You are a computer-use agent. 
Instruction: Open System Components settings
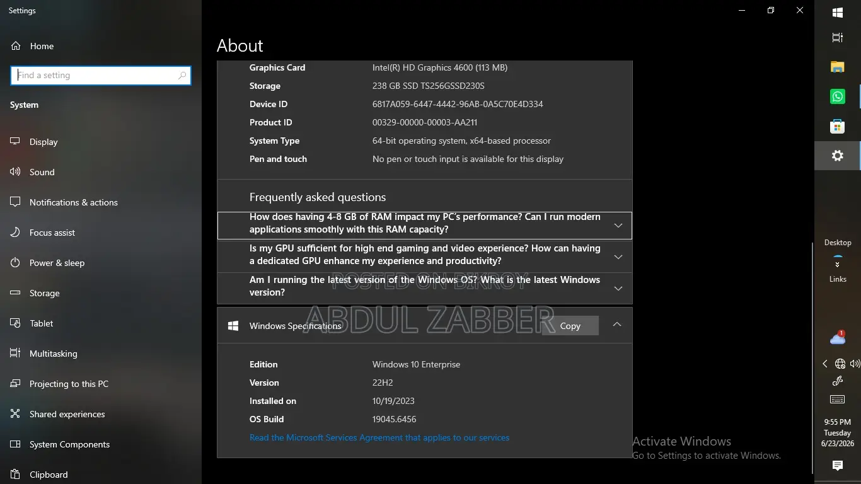(101, 444)
